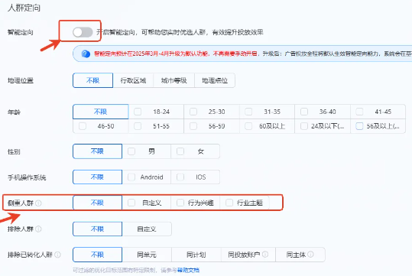The width and height of the screenshot is (412, 276).
Task: Check the 行业主题 box
Action: point(229,203)
